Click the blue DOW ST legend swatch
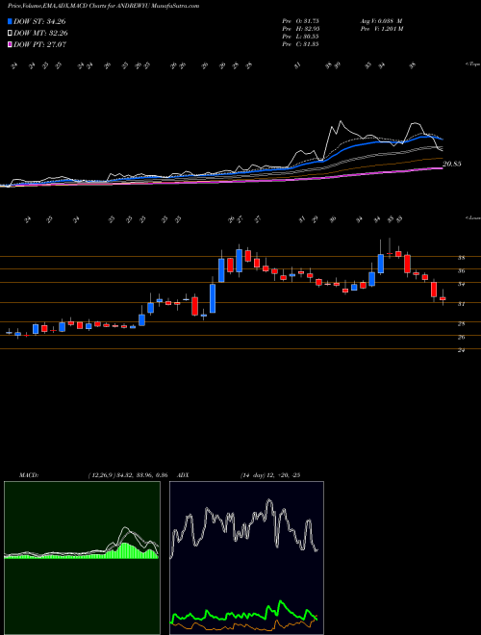 tap(10, 22)
